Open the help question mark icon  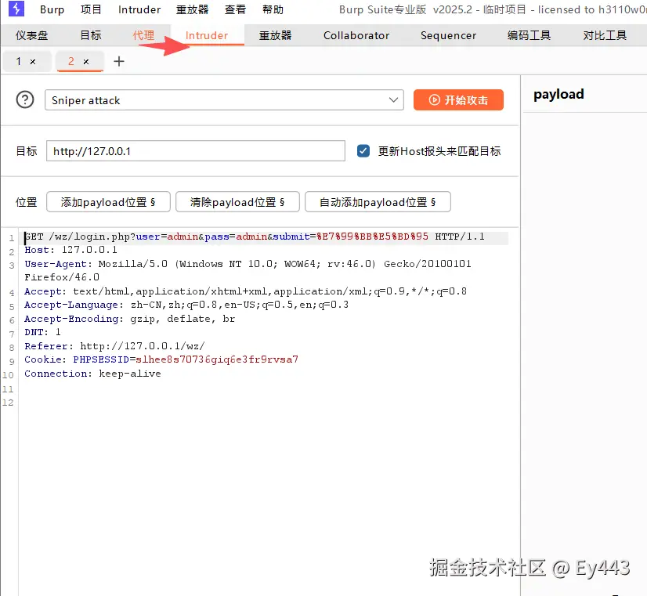coord(25,99)
